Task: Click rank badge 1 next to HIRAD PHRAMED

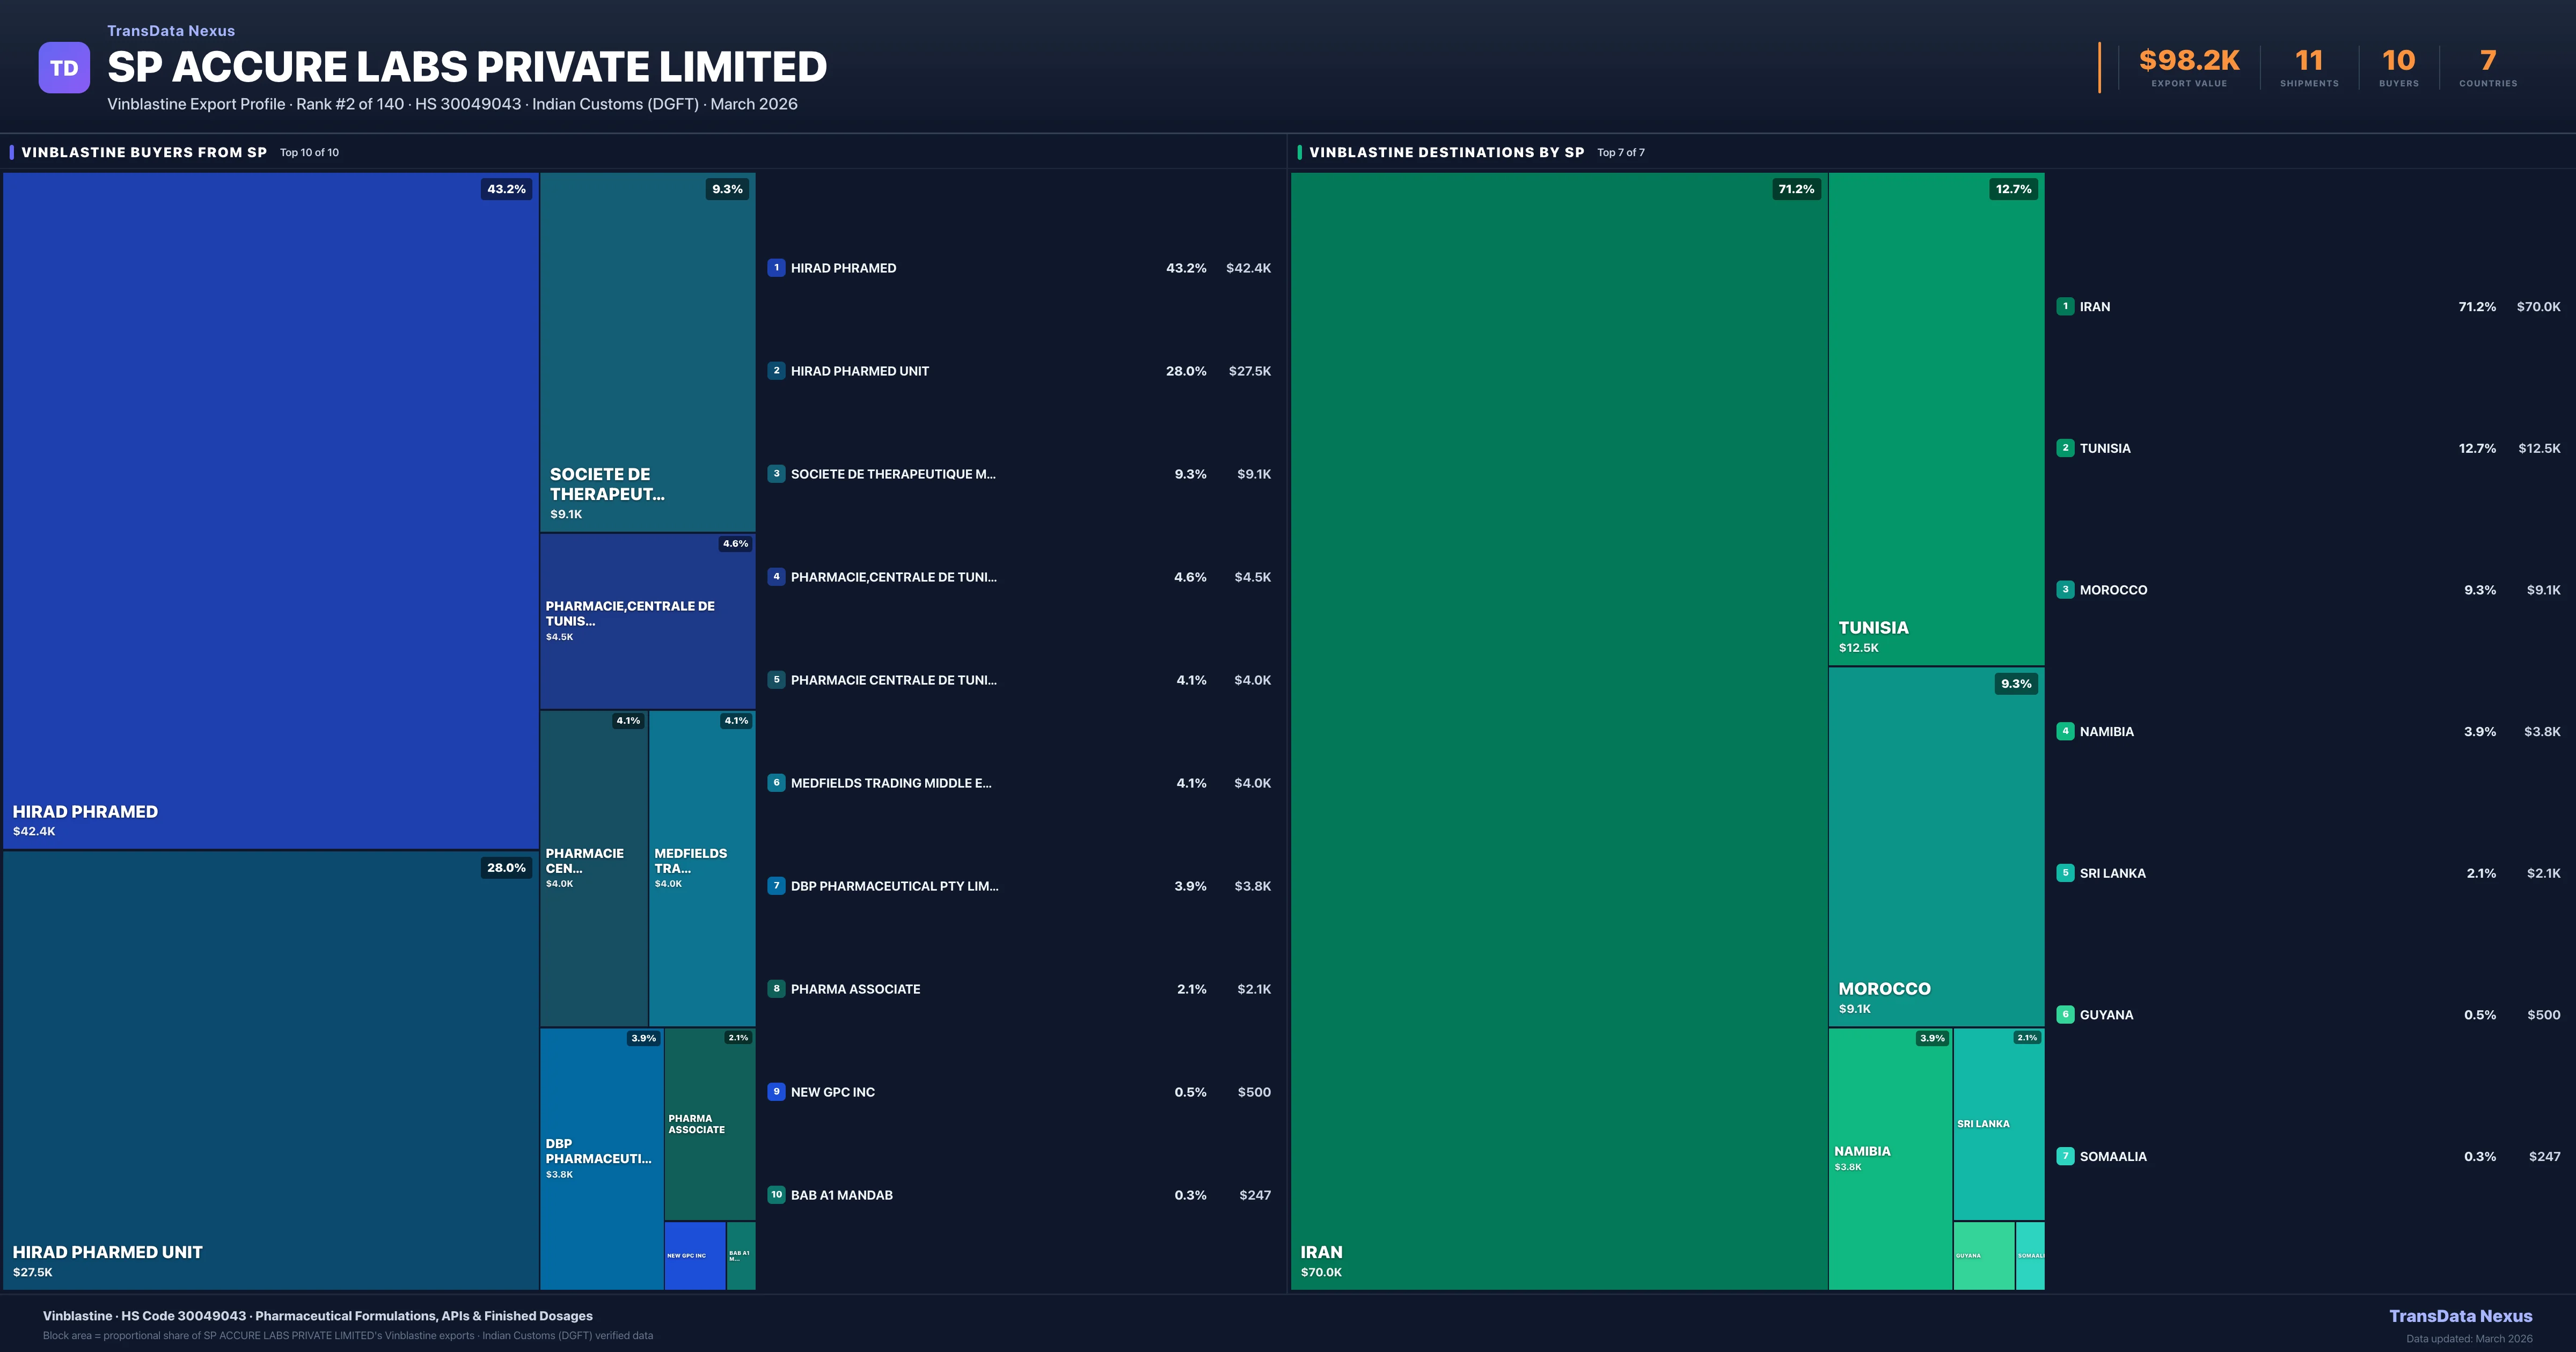Action: click(x=776, y=268)
